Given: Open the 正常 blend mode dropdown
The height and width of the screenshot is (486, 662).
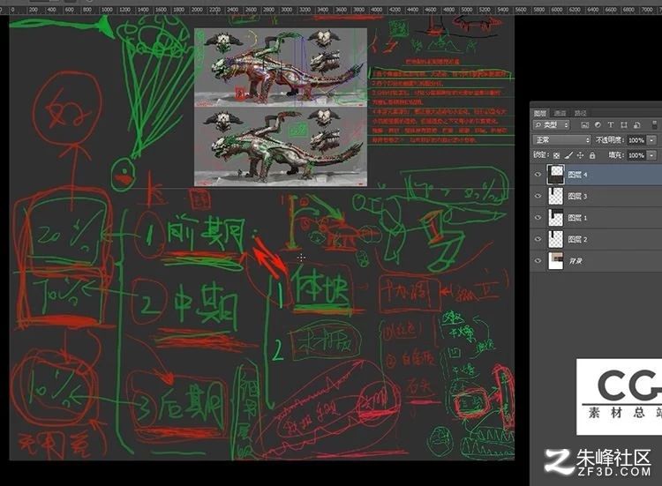Looking at the screenshot, I should point(561,139).
